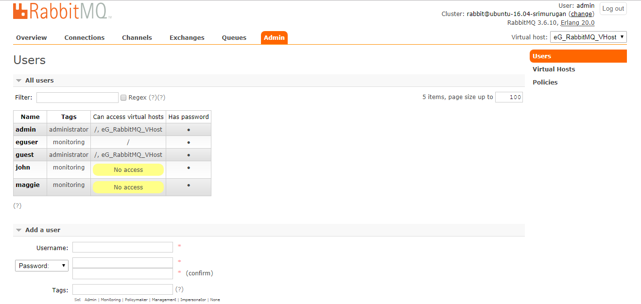Screen dimensions: 641x304
Task: Select Users in the admin sidebar
Action: point(578,56)
